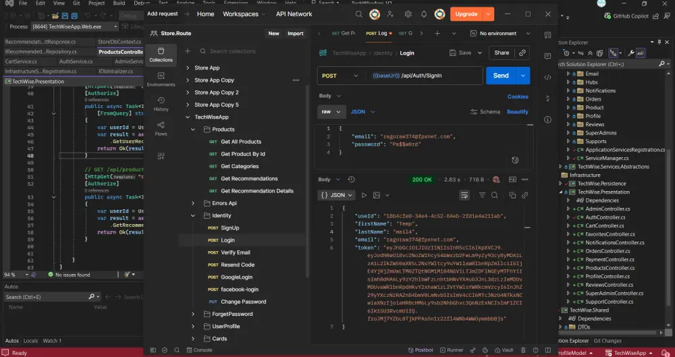Toggle the two-pane layout icon in footer

[548, 350]
